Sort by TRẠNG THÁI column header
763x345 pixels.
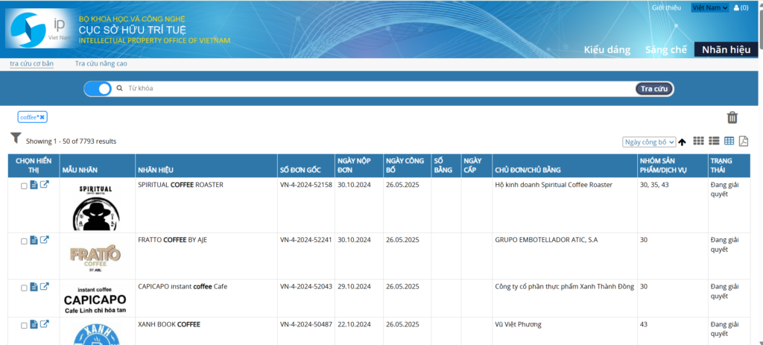(721, 165)
